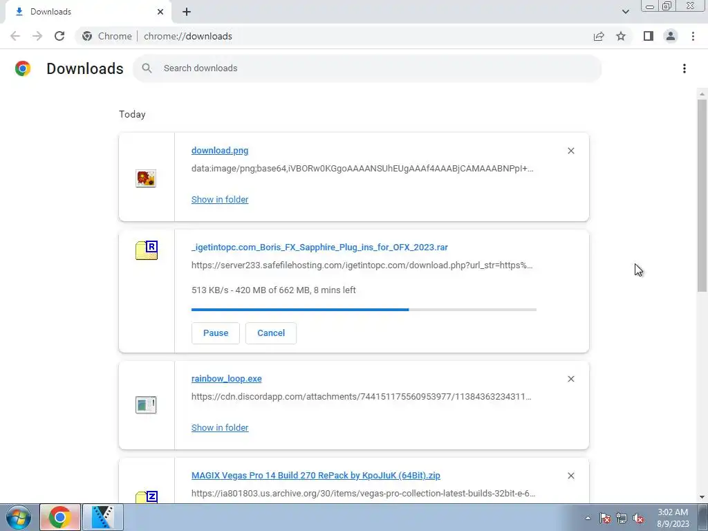Click the page vertical scrollbar thumb
This screenshot has height=531, width=708.
702,195
